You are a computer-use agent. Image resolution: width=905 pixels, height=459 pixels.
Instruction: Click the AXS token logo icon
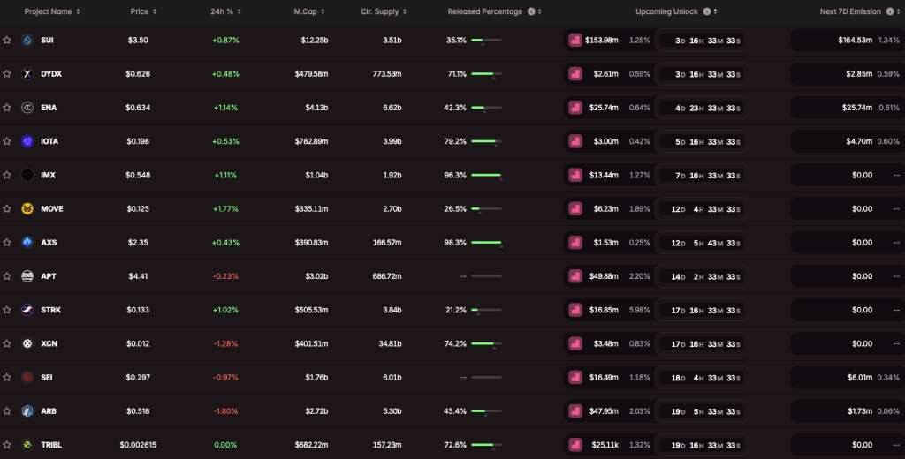(x=27, y=243)
